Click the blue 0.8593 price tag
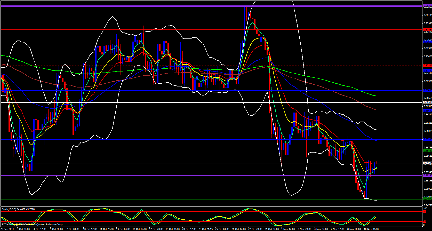432x231 pixels. tap(427, 139)
